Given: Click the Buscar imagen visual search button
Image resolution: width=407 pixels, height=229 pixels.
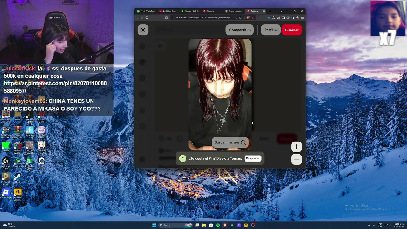Looking at the screenshot, I should tap(230, 142).
